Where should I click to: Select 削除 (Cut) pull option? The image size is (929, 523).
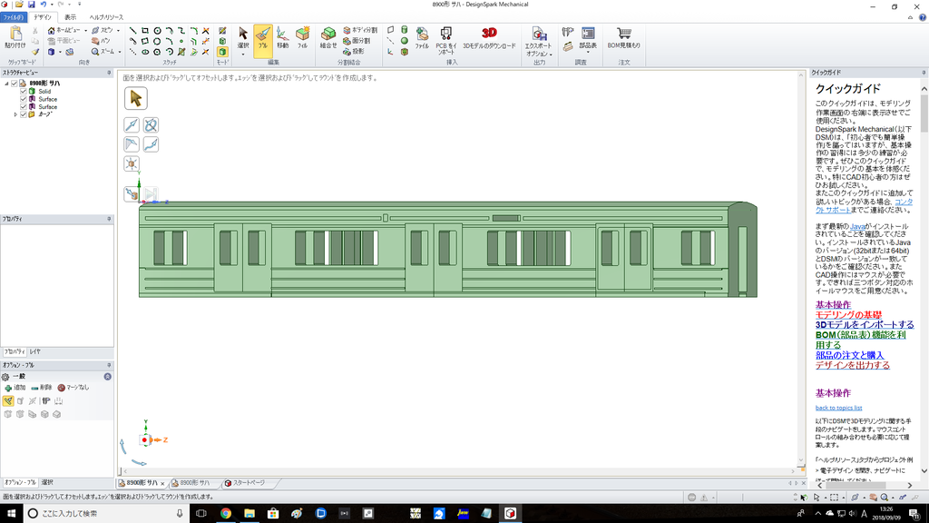tap(42, 388)
